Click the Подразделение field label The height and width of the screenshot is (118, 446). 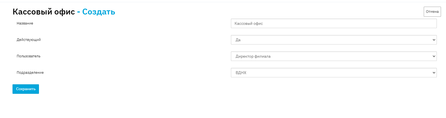30,73
